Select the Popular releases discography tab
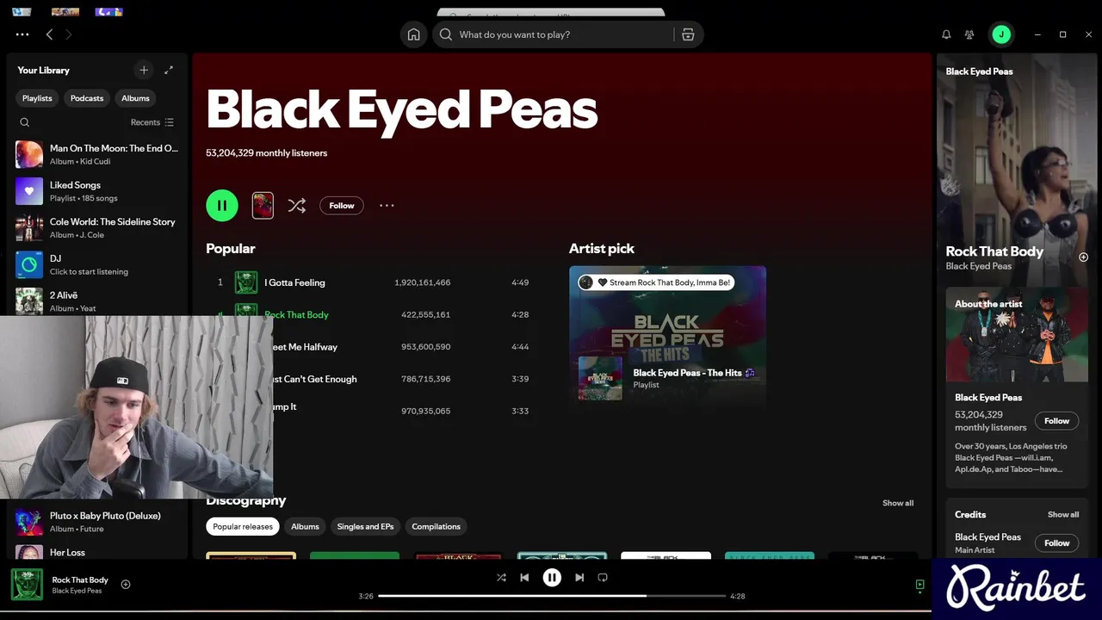1102x620 pixels. (x=243, y=526)
